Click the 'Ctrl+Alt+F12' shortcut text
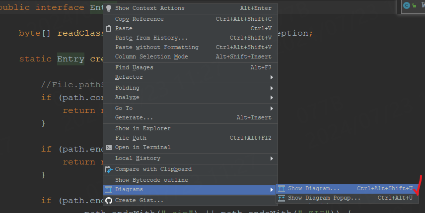 tap(250, 138)
